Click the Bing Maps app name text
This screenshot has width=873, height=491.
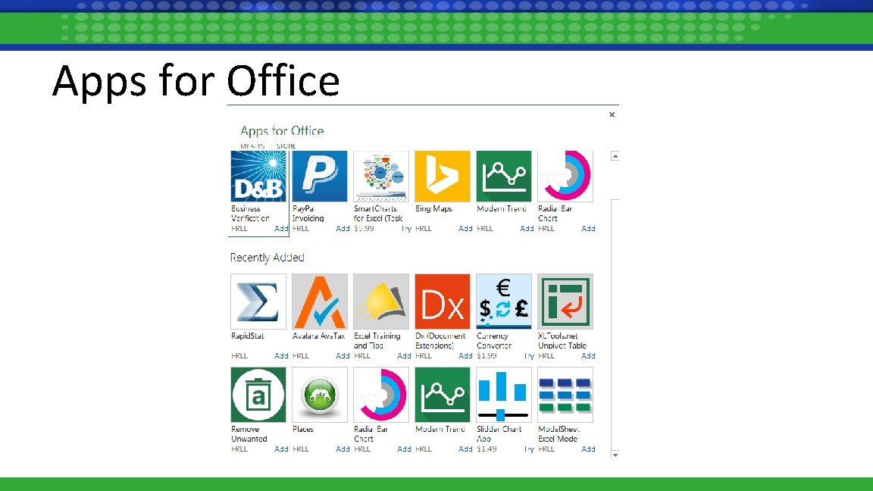[433, 209]
